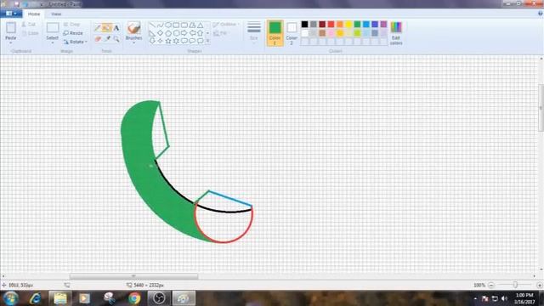The width and height of the screenshot is (544, 306).
Task: Choose the straight Line shape
Action: pos(152,25)
